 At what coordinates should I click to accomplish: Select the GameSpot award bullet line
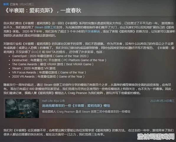pos(50,56)
